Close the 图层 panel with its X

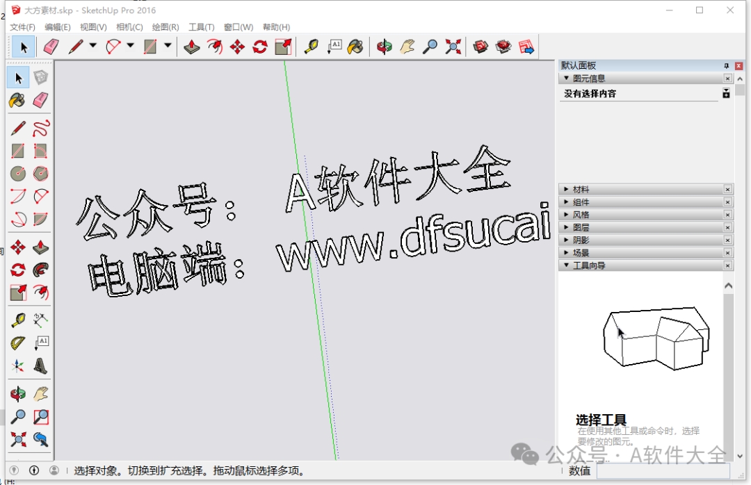tap(727, 227)
